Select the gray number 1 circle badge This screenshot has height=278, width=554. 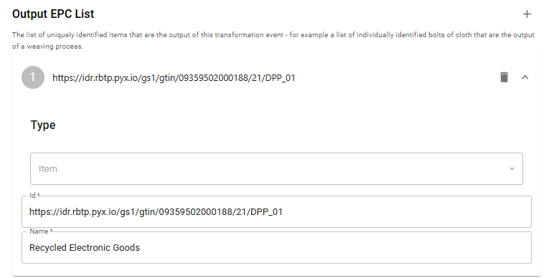[x=33, y=77]
